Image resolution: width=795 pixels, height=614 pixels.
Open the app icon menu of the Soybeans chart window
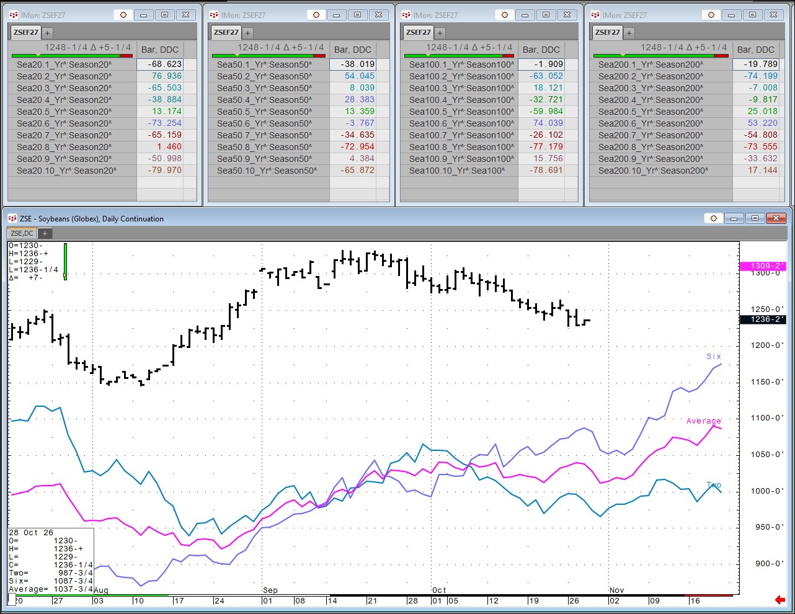(12, 218)
